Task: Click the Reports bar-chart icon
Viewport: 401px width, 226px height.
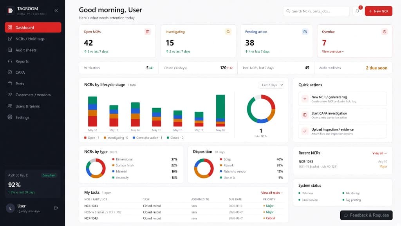Action: point(10,61)
